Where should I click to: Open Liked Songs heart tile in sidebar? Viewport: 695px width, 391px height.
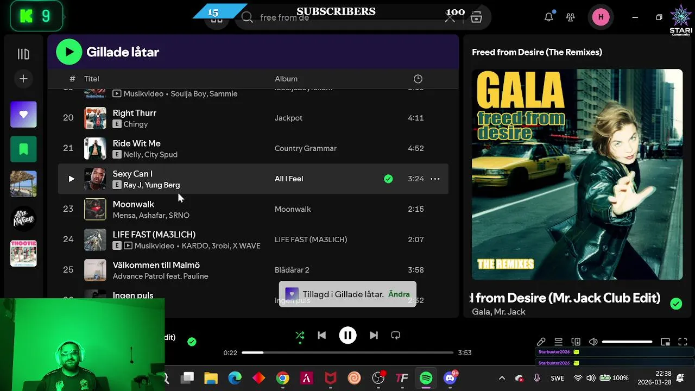[23, 115]
